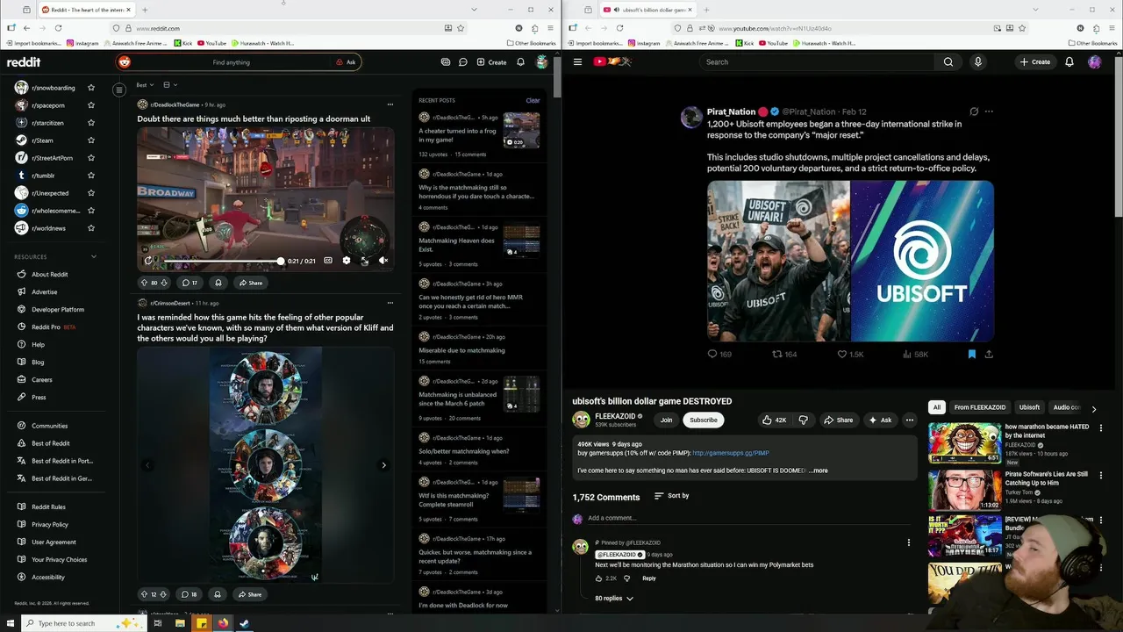Like the Ubisoft video
Screen dimensions: 1123x632
point(774,420)
